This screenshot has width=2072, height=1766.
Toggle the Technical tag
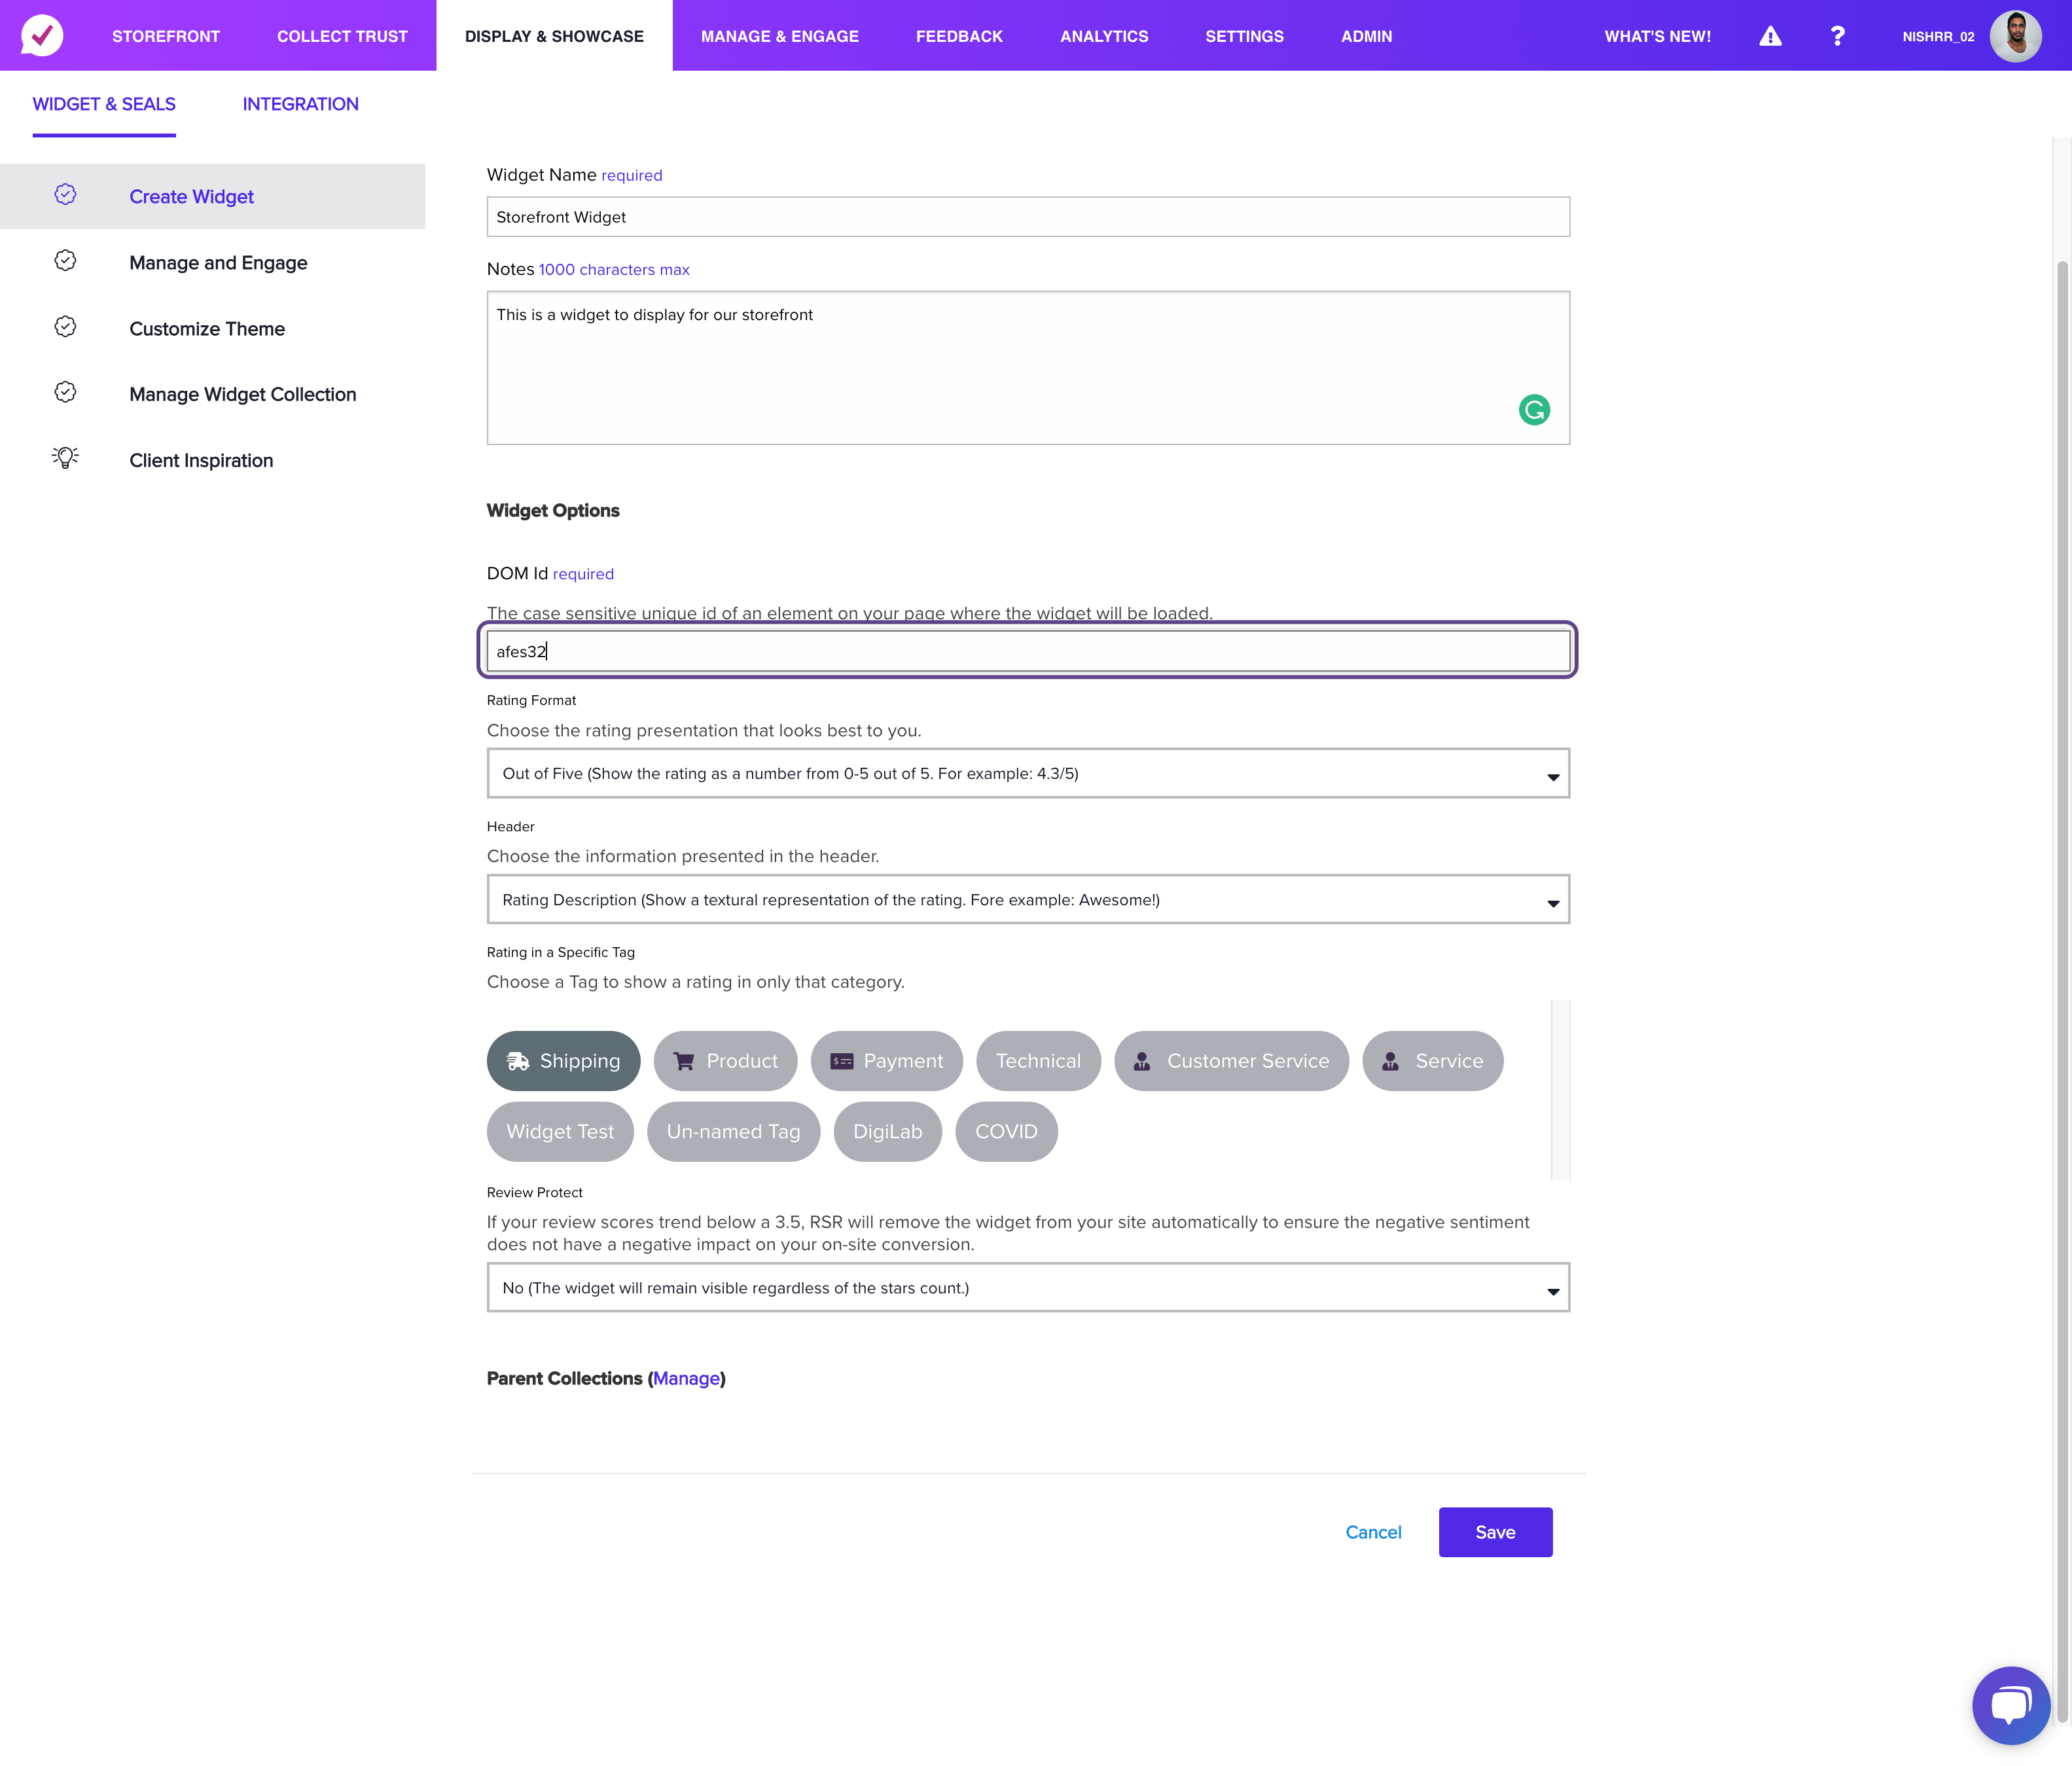click(1038, 1061)
